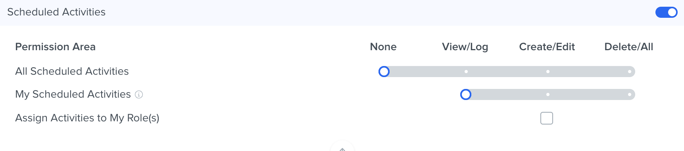Set All Scheduled Activities slider to Create/Edit
The width and height of the screenshot is (684, 151).
pyautogui.click(x=548, y=72)
